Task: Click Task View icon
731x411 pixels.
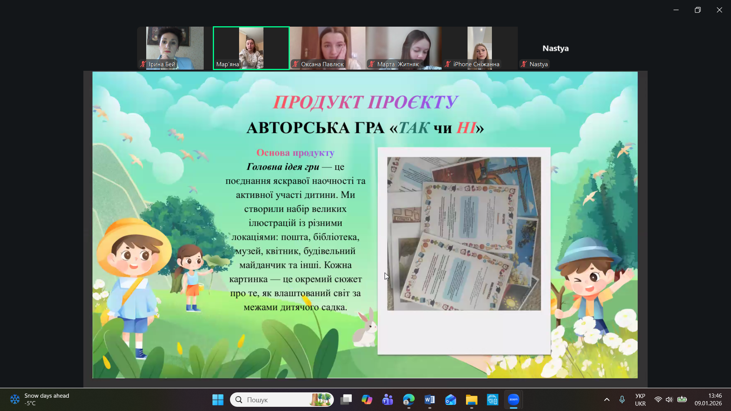Action: tap(346, 400)
